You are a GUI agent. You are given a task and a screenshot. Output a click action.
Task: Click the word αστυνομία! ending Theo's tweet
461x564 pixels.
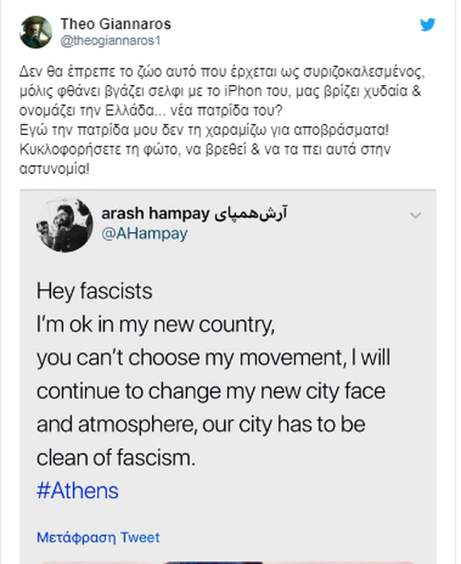click(54, 168)
